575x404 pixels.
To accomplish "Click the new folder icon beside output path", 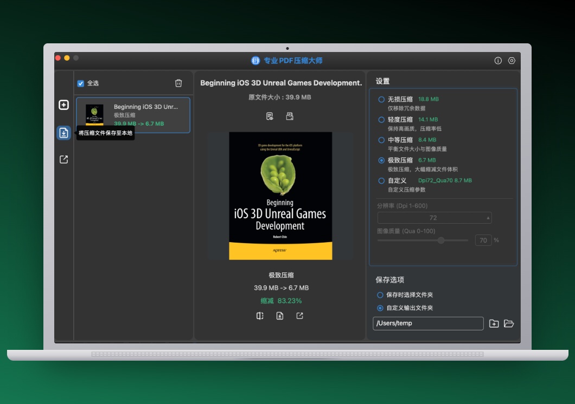I will pyautogui.click(x=494, y=323).
